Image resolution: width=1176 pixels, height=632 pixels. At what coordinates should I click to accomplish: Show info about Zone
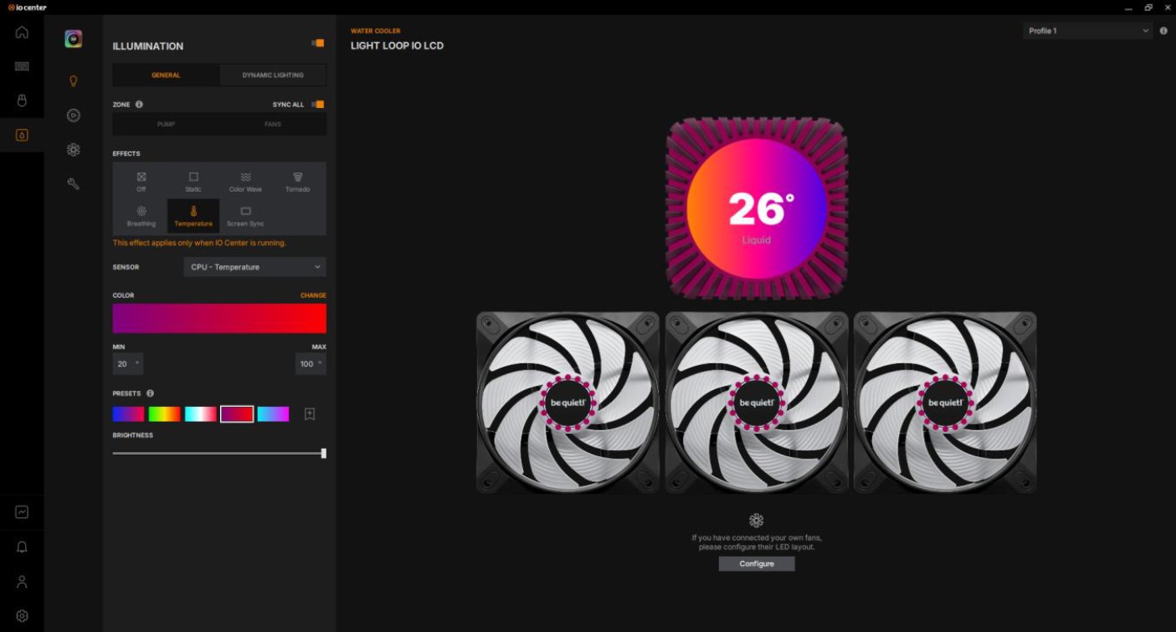tap(139, 105)
